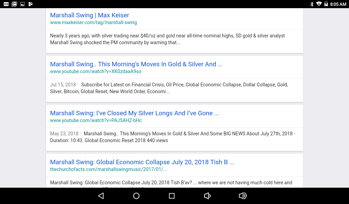Tap the volume down speaker icon
The height and width of the screenshot is (204, 349).
coord(207,196)
